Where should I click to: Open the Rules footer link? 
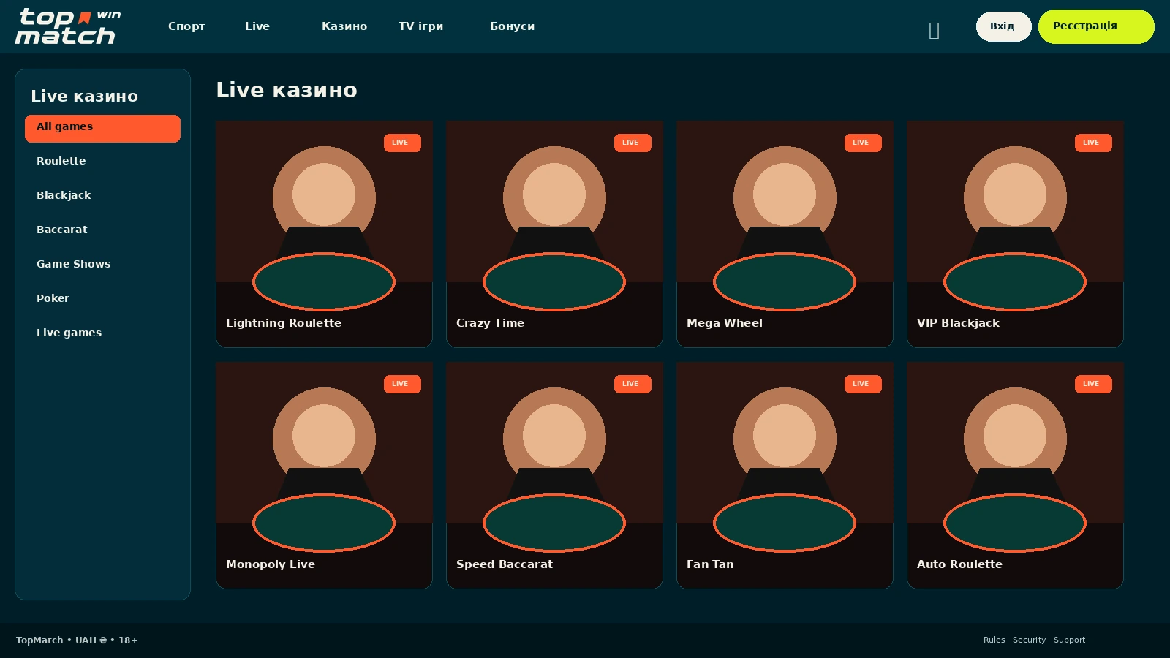pyautogui.click(x=994, y=640)
